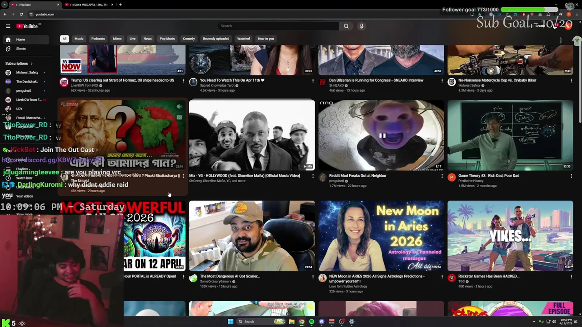Select the Pop Music filter chip
This screenshot has width=582, height=327.
click(167, 39)
